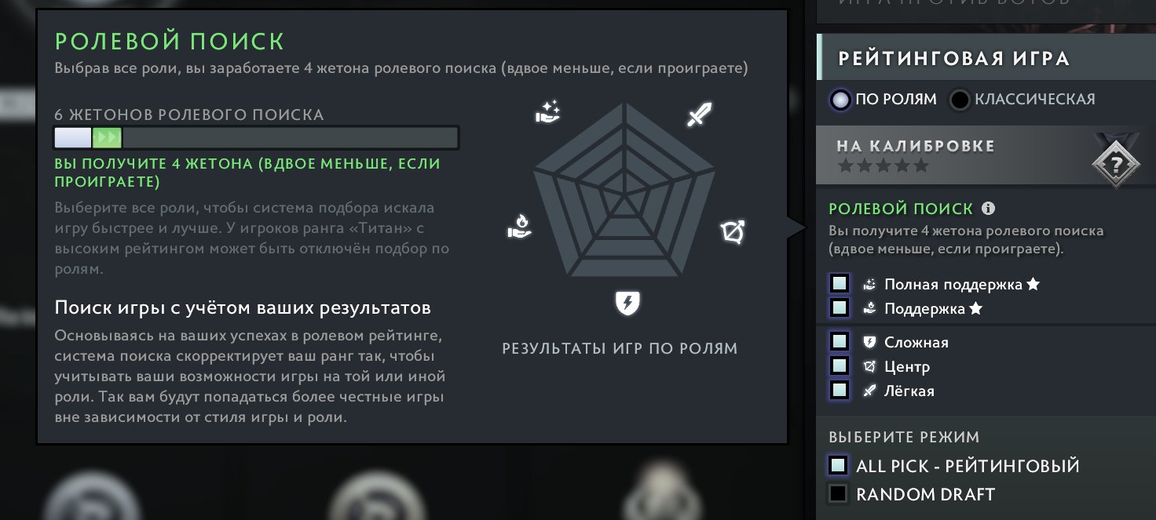Click the sword safe lane icon on pentagon

click(x=699, y=115)
